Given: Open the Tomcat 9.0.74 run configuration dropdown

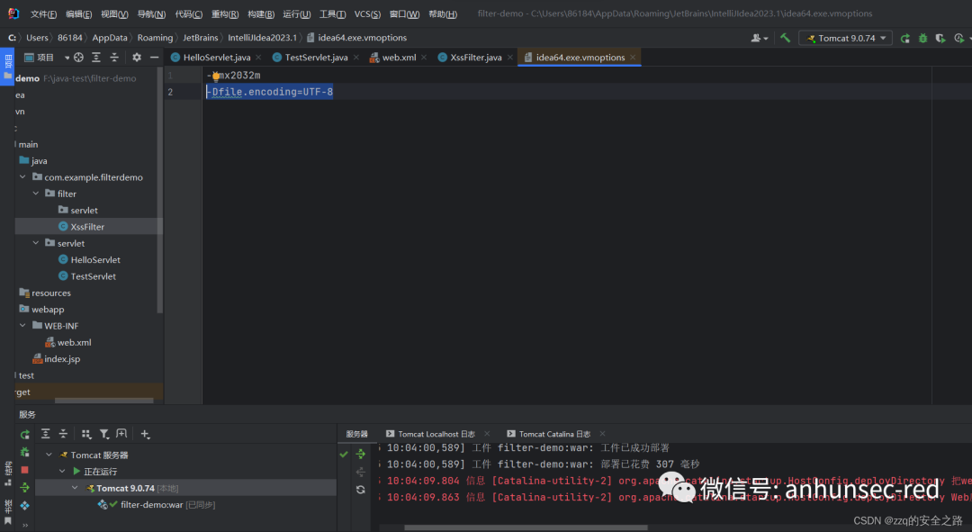Looking at the screenshot, I should click(845, 38).
